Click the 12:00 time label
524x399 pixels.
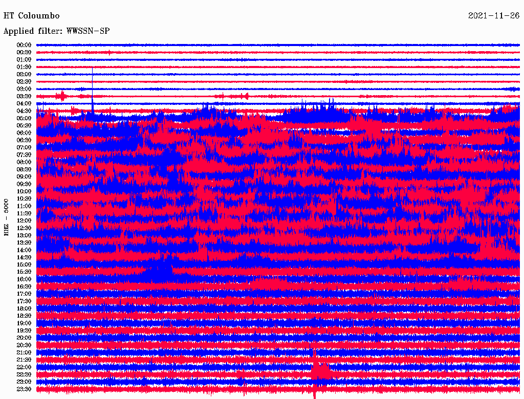pos(24,220)
